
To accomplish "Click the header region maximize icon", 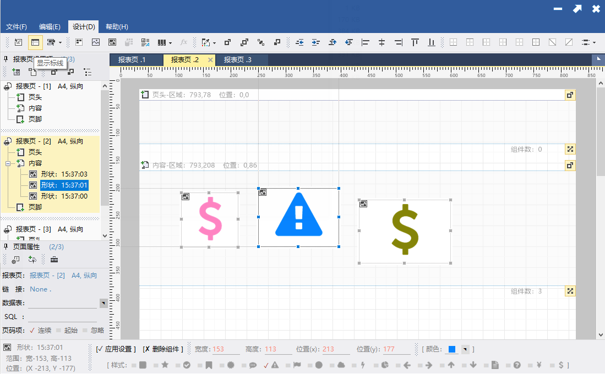I will [570, 95].
